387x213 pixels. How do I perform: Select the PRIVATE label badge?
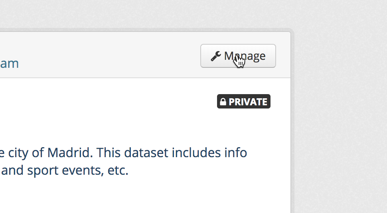click(244, 101)
